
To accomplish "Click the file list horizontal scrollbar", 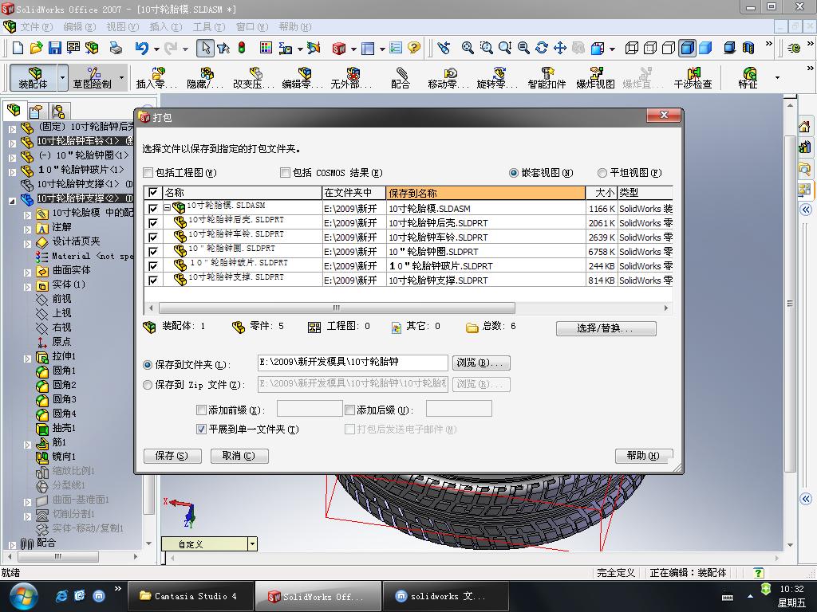I will [337, 308].
